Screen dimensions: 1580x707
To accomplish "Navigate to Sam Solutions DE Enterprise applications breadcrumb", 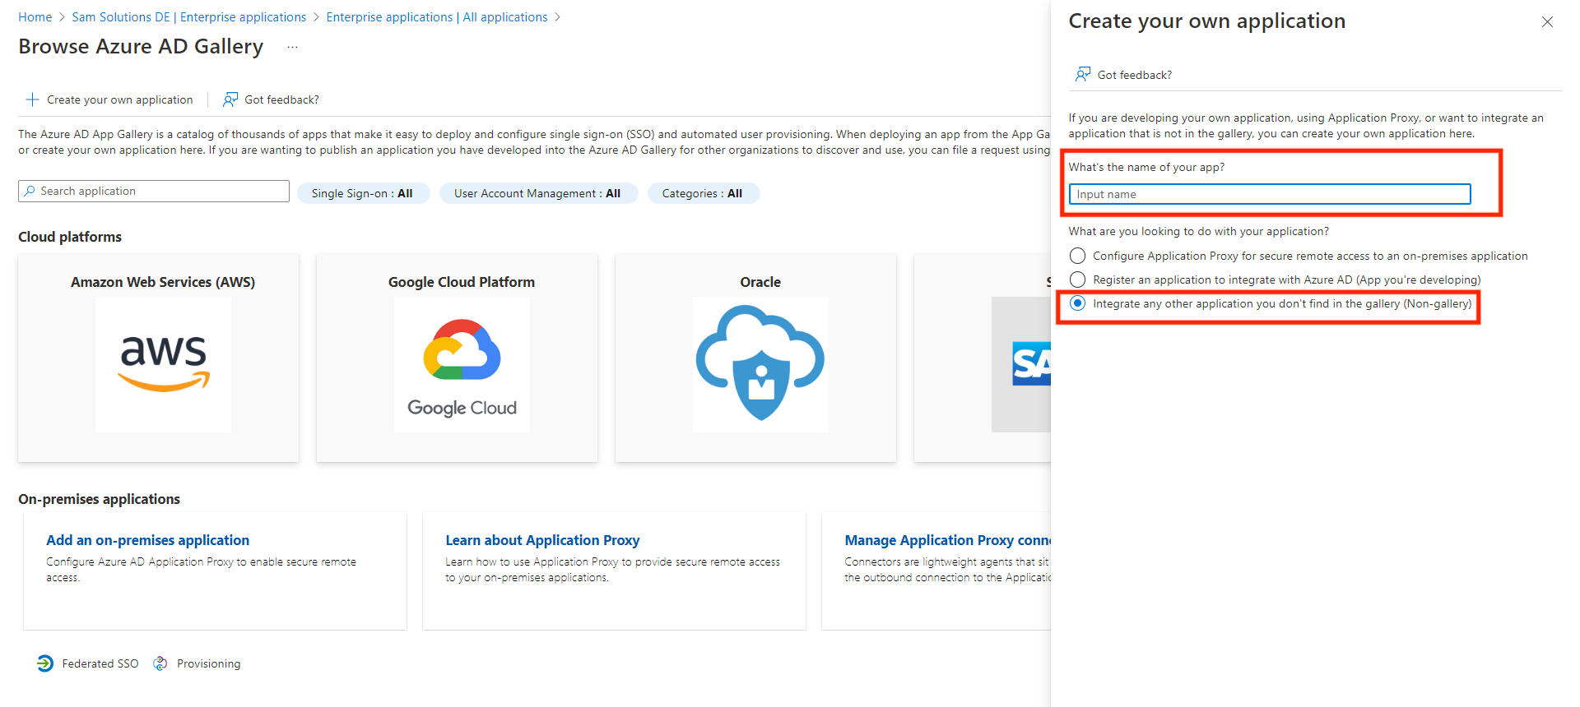I will click(x=188, y=17).
